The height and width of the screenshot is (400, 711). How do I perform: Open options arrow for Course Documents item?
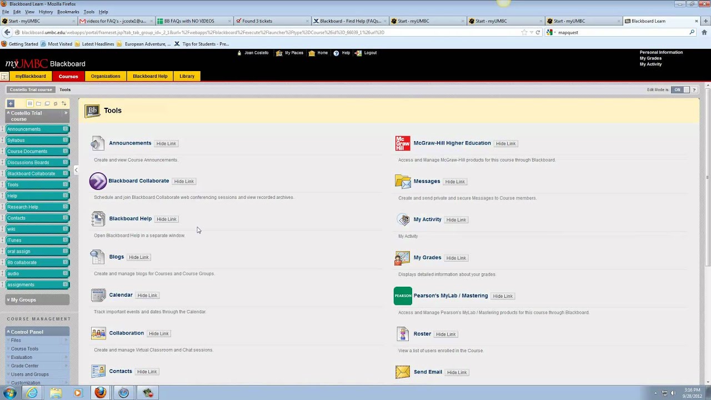coord(65,151)
